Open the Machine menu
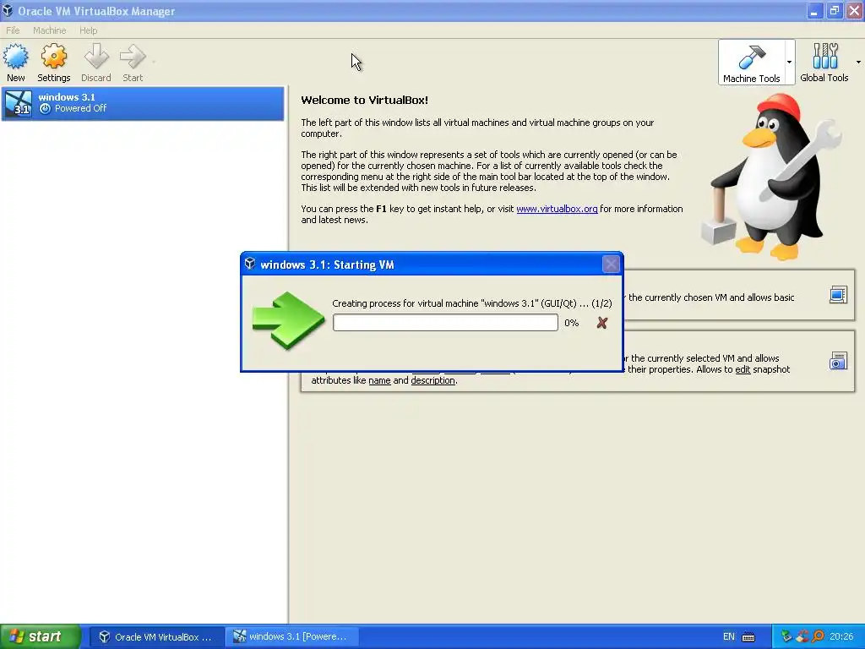Screen dimensions: 865x649 pos(49,30)
